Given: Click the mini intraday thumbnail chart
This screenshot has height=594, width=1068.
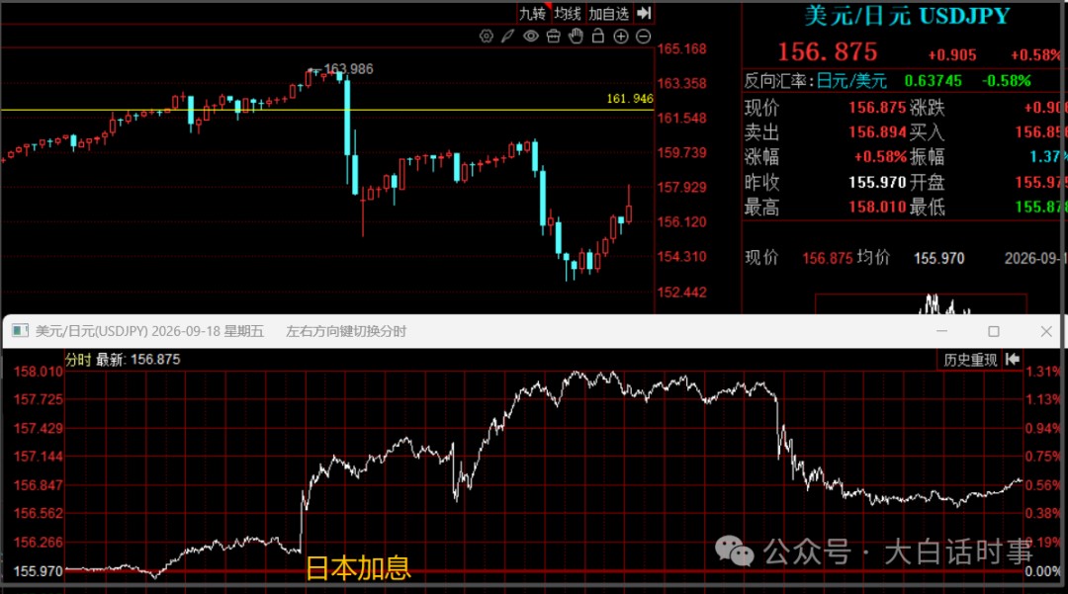Looking at the screenshot, I should pyautogui.click(x=921, y=304).
